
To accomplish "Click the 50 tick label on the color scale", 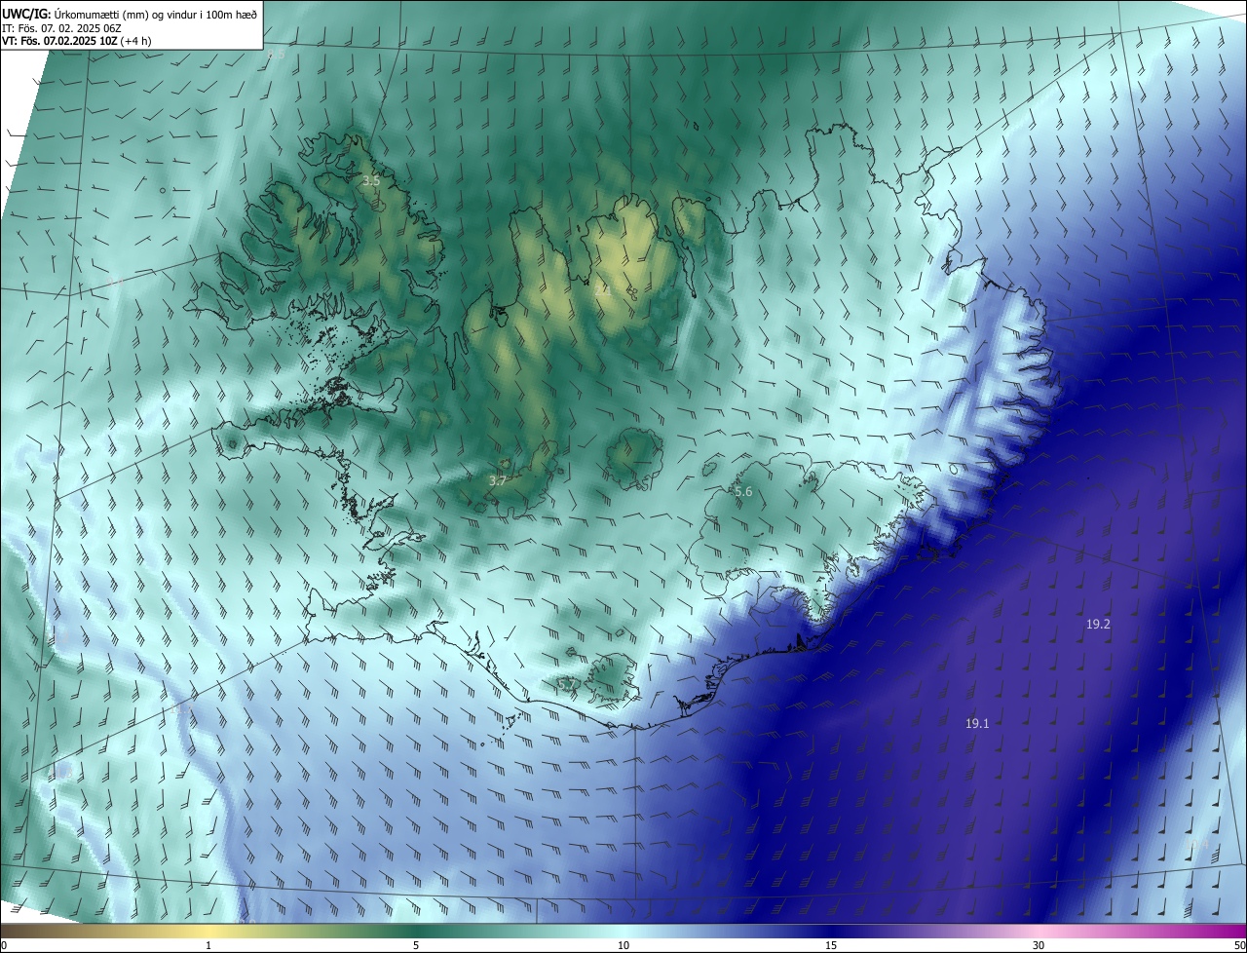I will coord(1239,945).
